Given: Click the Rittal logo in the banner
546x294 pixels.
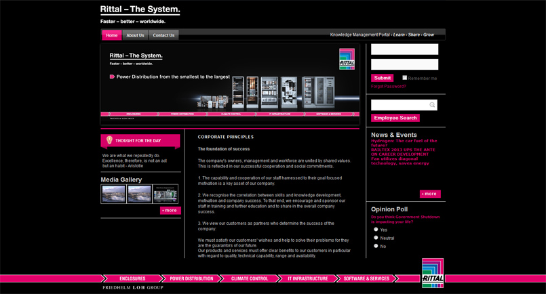Looking at the screenshot, I should point(347,59).
